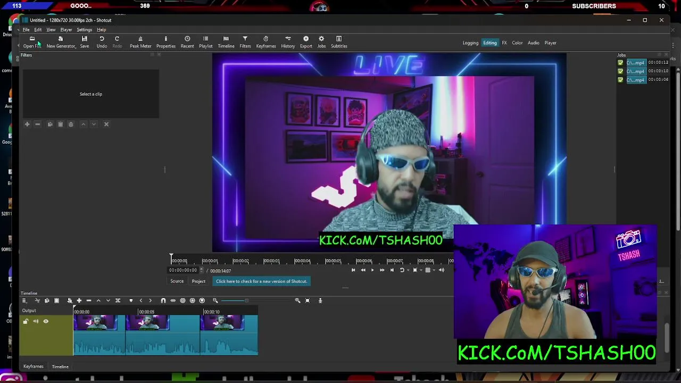Open a file with Open File

pos(32,42)
